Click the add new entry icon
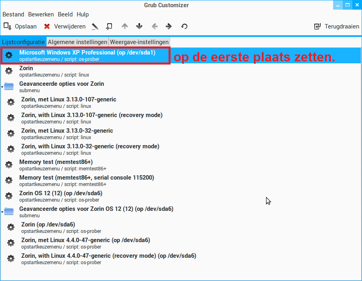 pyautogui.click(x=109, y=26)
